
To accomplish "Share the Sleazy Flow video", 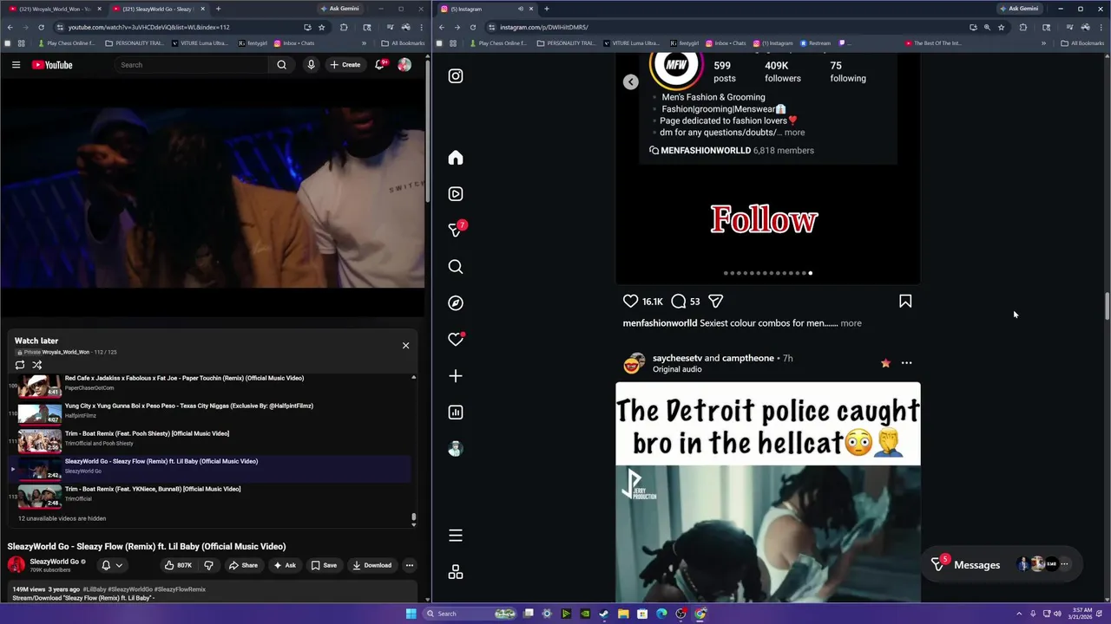I will [243, 565].
